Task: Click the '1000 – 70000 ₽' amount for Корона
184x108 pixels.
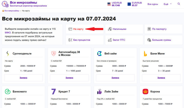Action: click(165, 104)
